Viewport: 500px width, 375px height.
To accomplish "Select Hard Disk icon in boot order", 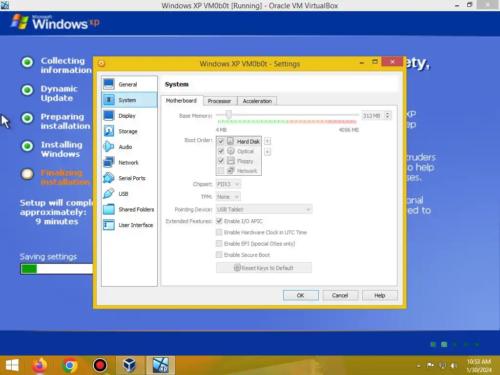I will point(230,141).
